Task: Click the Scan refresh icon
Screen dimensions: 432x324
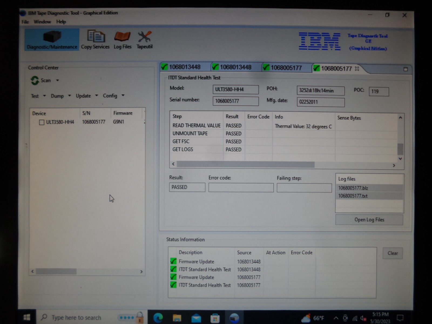Action: [35, 80]
